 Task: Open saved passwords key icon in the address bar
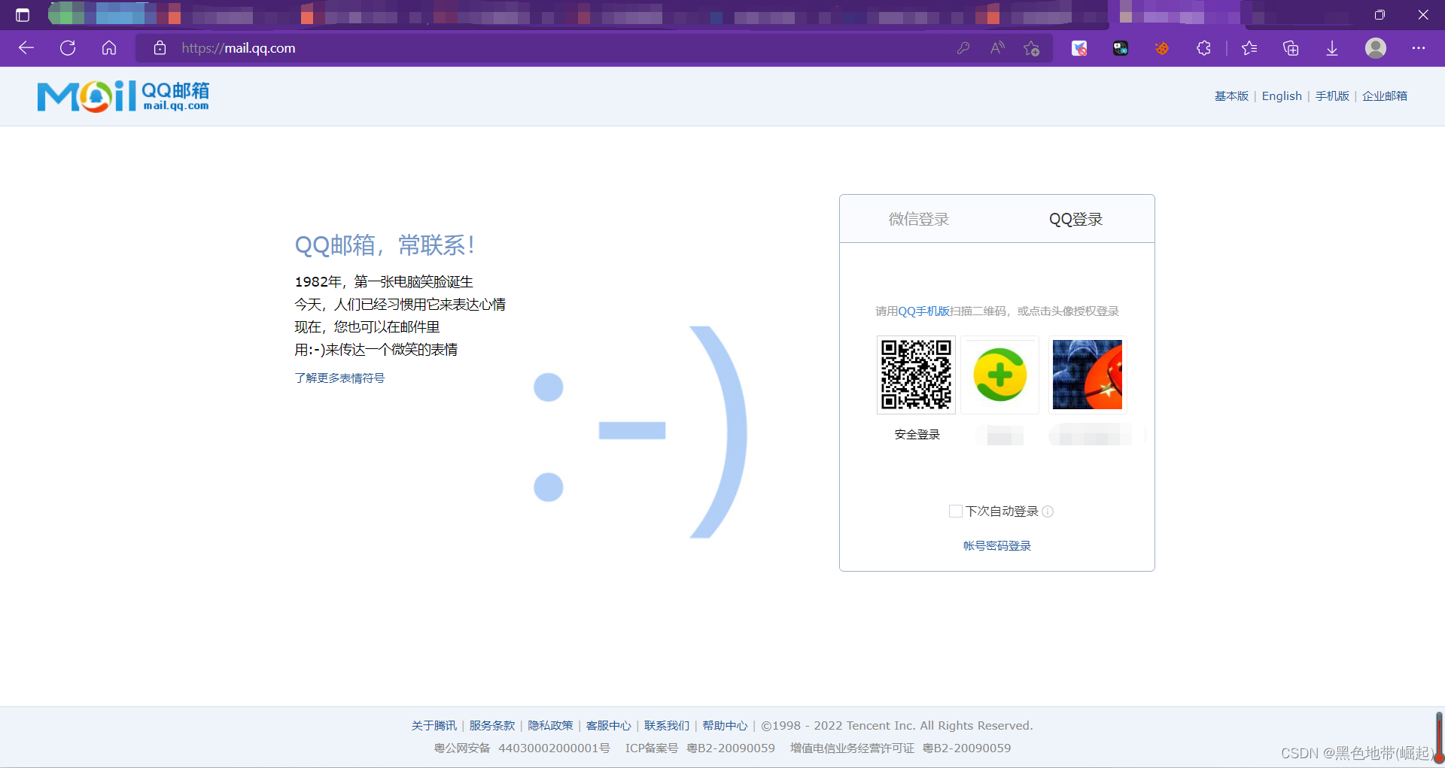[x=963, y=48]
